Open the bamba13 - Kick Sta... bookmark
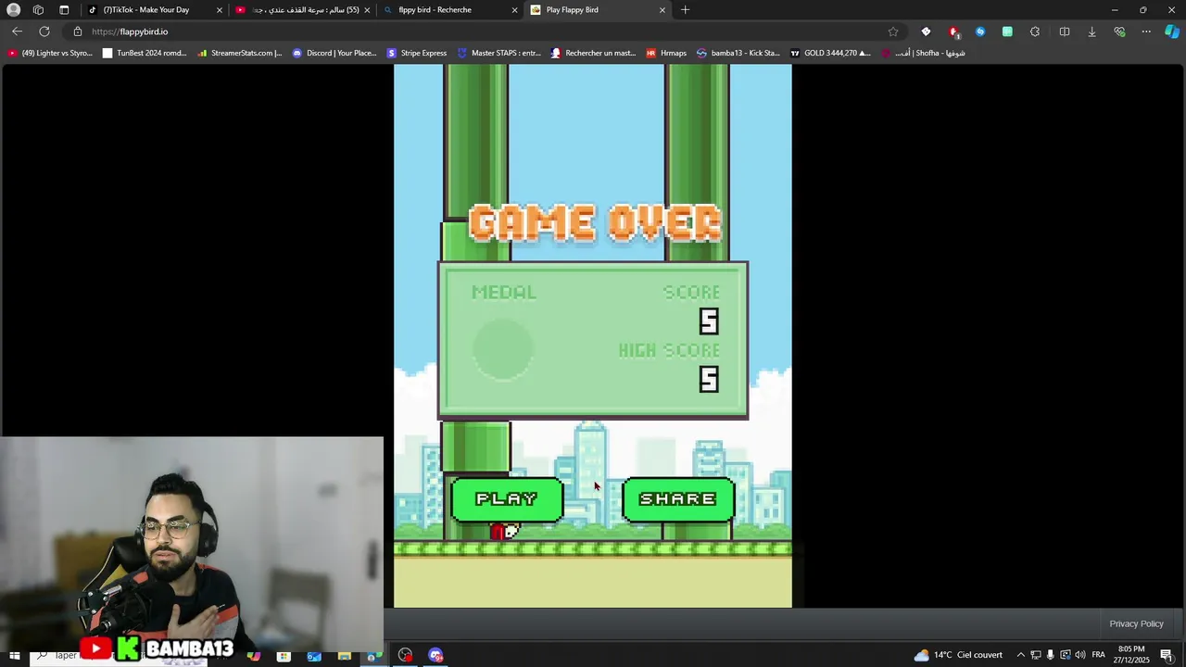This screenshot has width=1186, height=667. pos(738,53)
